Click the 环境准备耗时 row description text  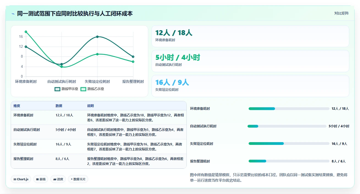pyautogui.click(x=136, y=118)
